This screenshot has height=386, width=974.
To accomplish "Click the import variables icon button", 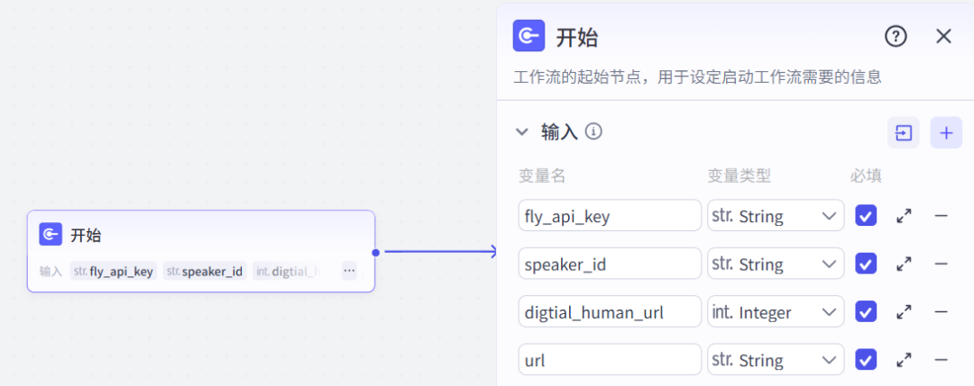I will (x=903, y=132).
